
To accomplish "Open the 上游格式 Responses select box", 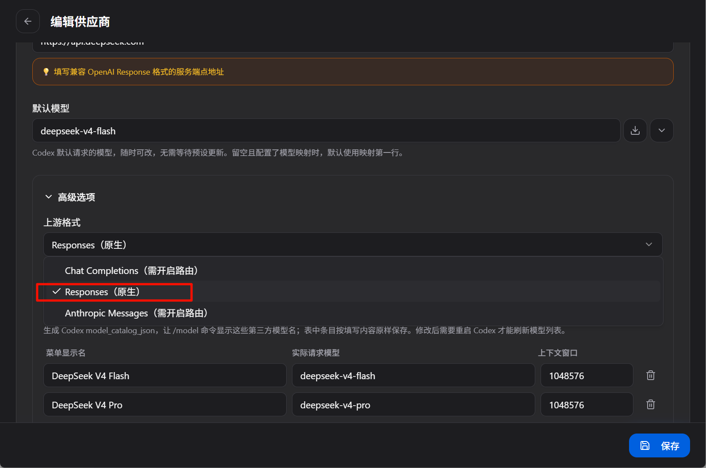I will tap(353, 244).
